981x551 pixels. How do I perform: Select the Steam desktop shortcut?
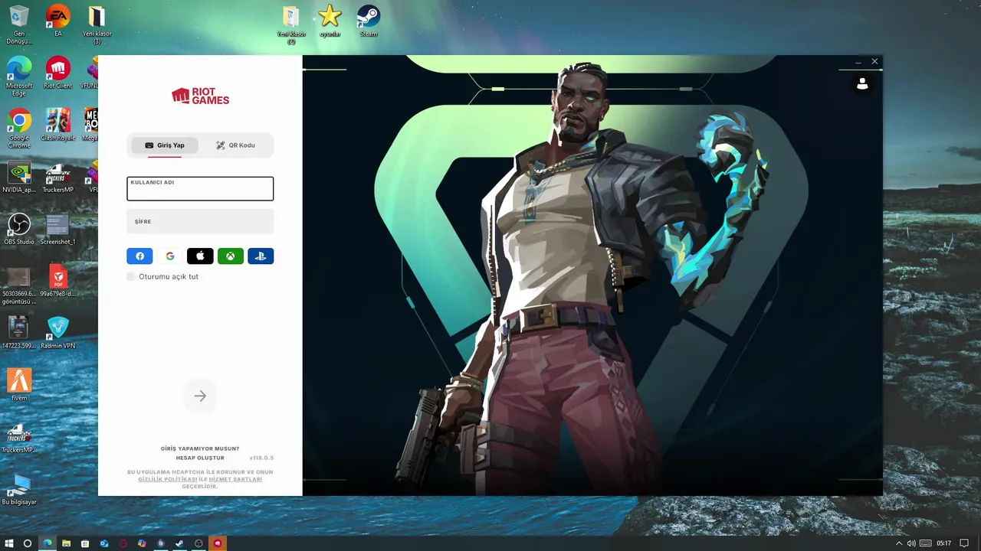(x=369, y=21)
